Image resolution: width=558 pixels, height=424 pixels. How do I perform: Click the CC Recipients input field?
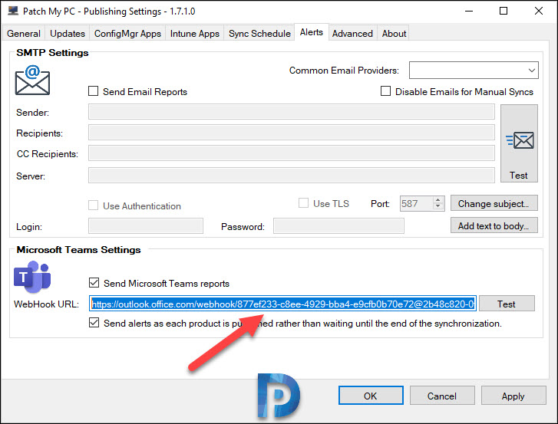point(292,153)
